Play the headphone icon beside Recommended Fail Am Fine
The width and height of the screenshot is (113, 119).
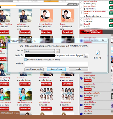point(81,78)
